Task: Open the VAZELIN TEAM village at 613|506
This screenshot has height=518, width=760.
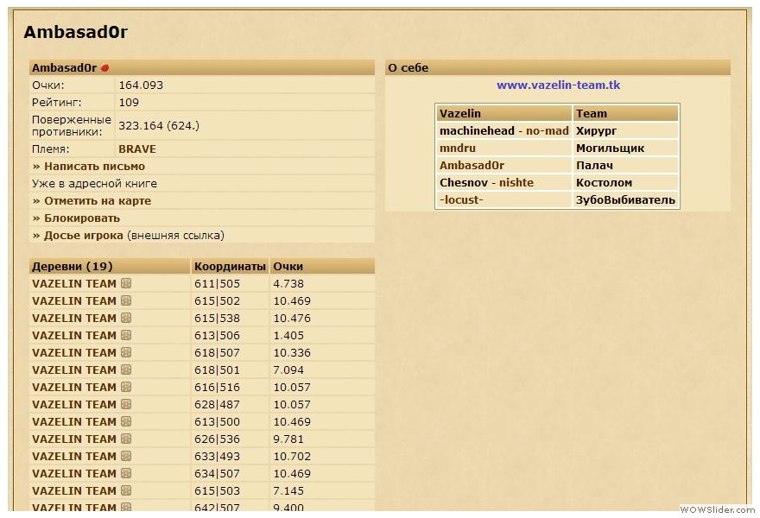Action: [73, 335]
